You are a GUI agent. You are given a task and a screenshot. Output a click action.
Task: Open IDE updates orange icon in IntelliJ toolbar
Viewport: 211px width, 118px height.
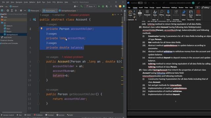point(120,6)
